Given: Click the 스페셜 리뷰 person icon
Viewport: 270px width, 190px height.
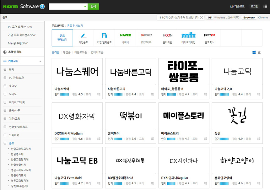Looking at the screenshot, I should point(5,52).
